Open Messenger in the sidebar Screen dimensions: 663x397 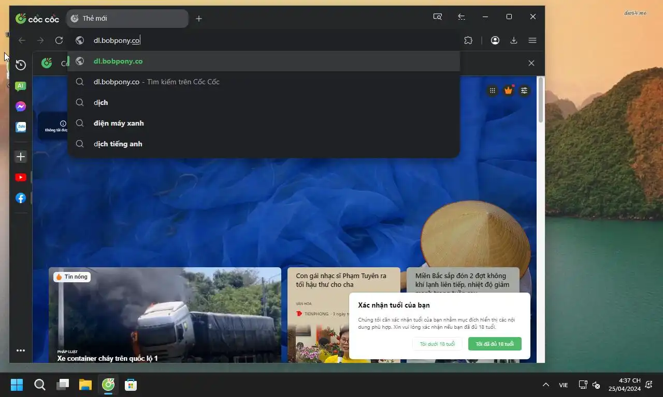tap(21, 106)
